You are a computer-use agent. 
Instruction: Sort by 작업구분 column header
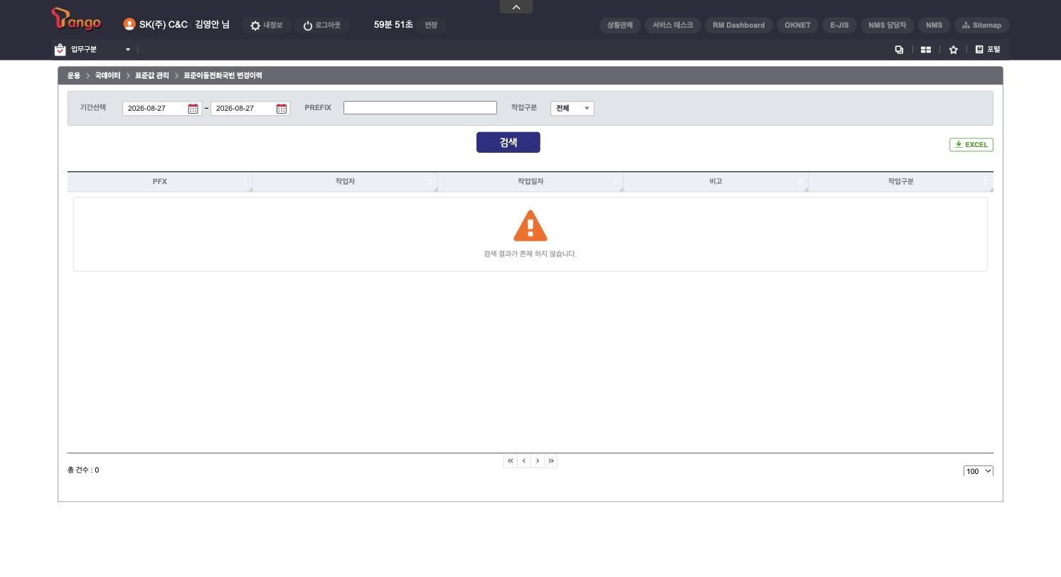pos(901,182)
